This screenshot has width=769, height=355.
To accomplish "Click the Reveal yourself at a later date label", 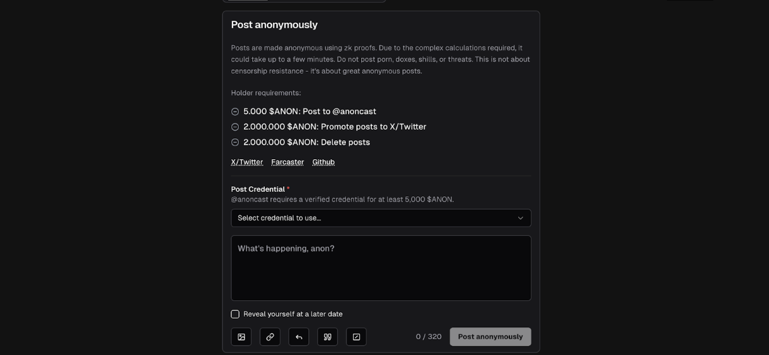I will (x=293, y=314).
